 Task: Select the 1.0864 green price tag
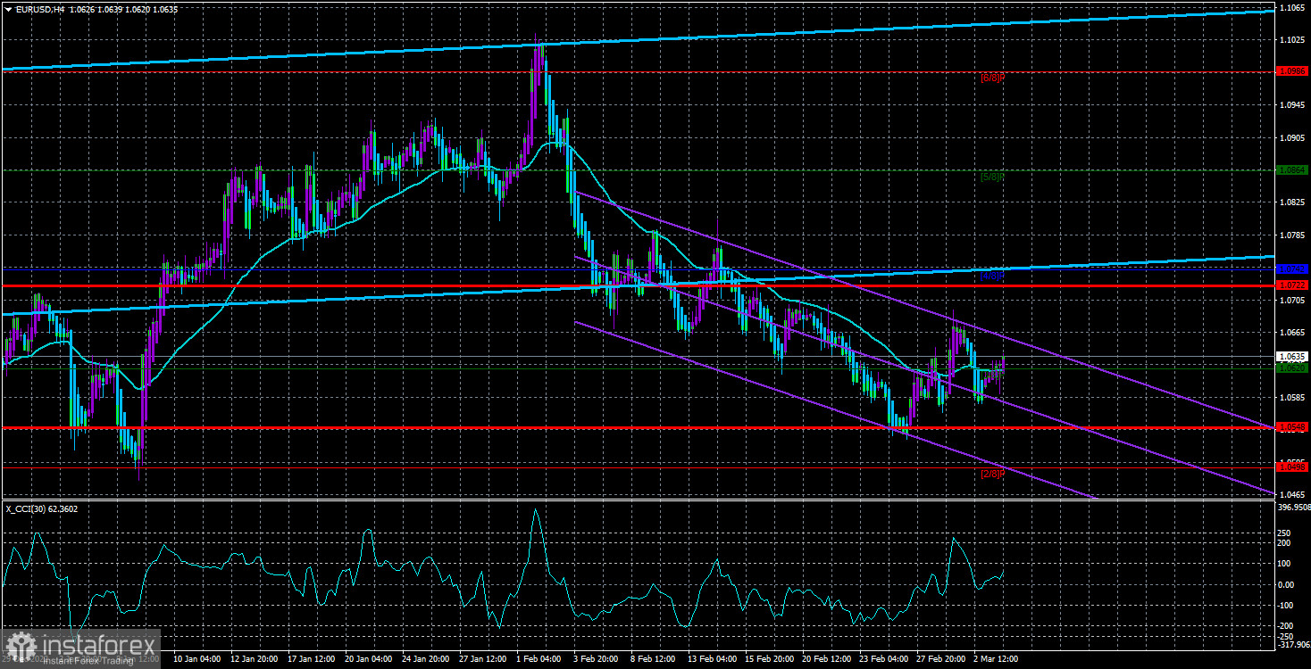(x=1292, y=169)
